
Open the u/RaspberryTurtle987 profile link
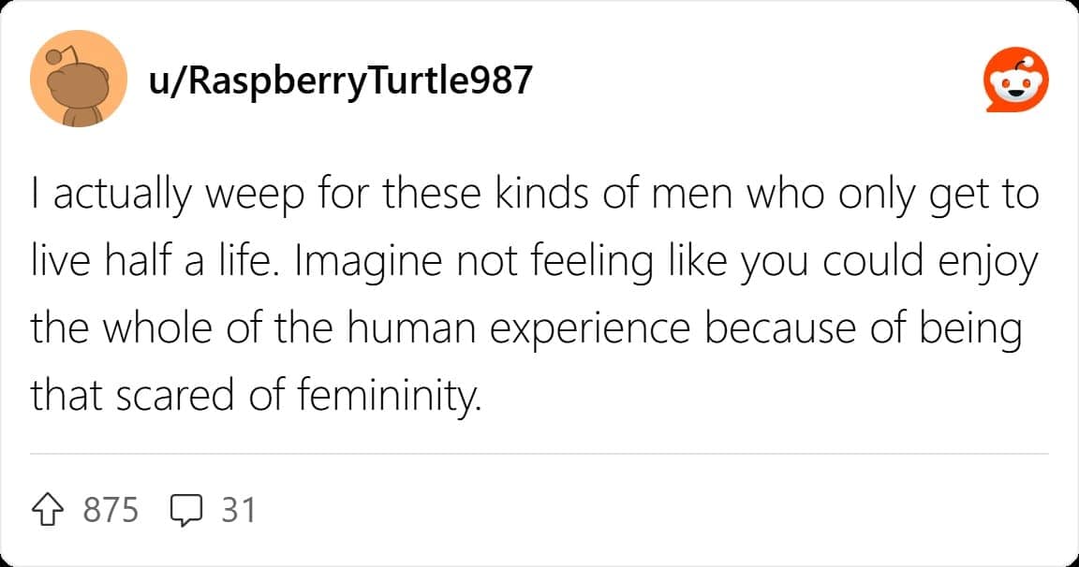pyautogui.click(x=341, y=80)
